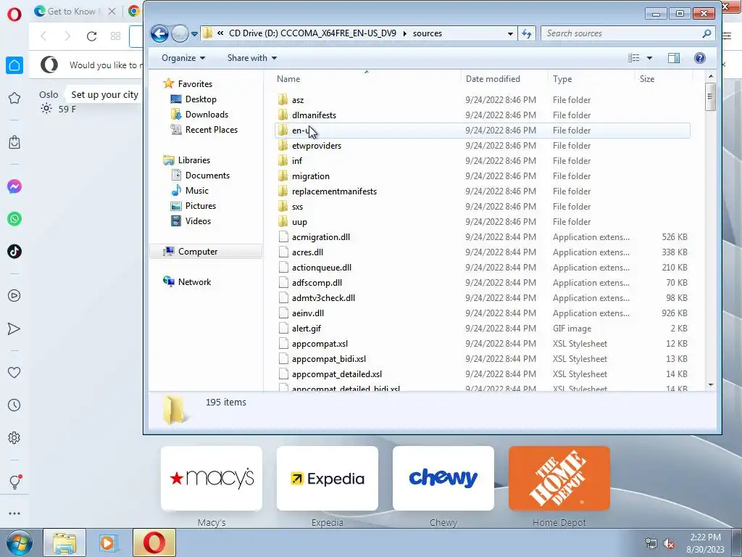Select the actionqueue.dll file
Image resolution: width=742 pixels, height=557 pixels.
[x=482, y=267]
